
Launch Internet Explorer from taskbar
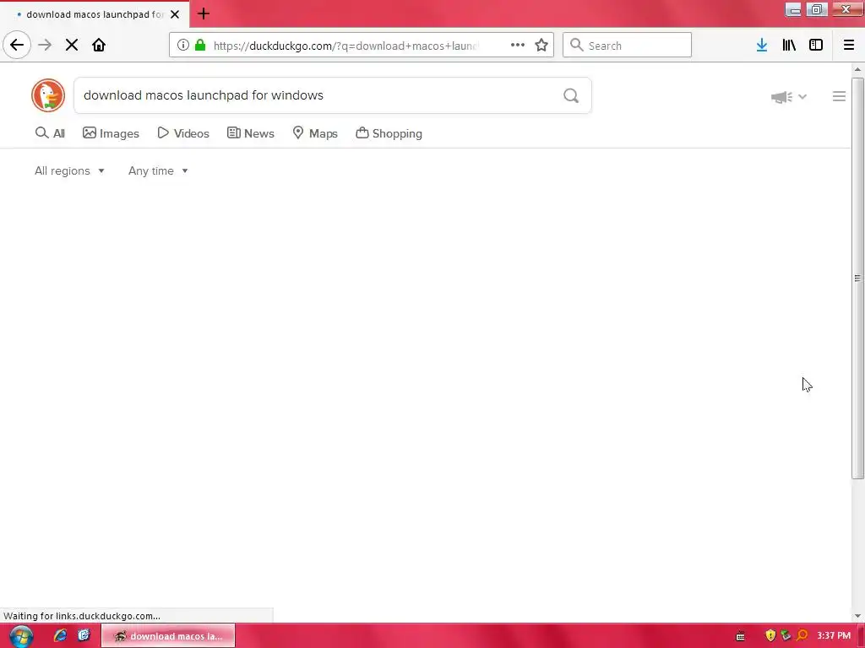(x=60, y=635)
